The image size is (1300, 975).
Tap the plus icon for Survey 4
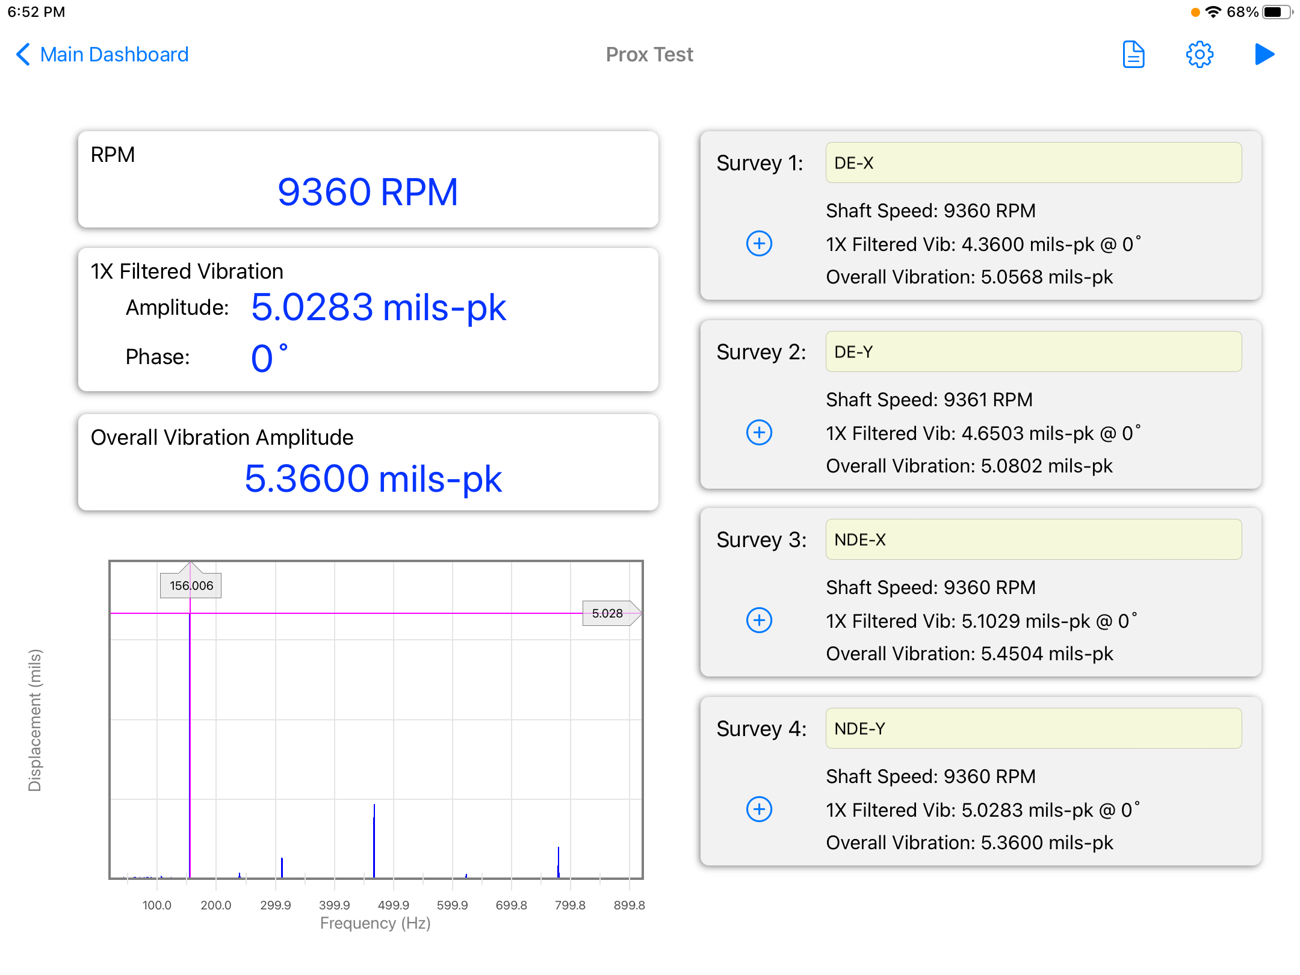coord(759,809)
